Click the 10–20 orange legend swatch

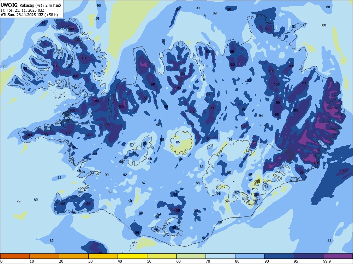44,256
